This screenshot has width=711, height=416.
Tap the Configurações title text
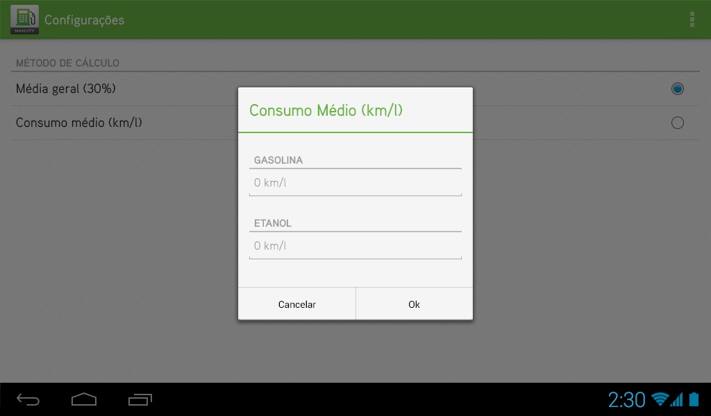(x=84, y=20)
